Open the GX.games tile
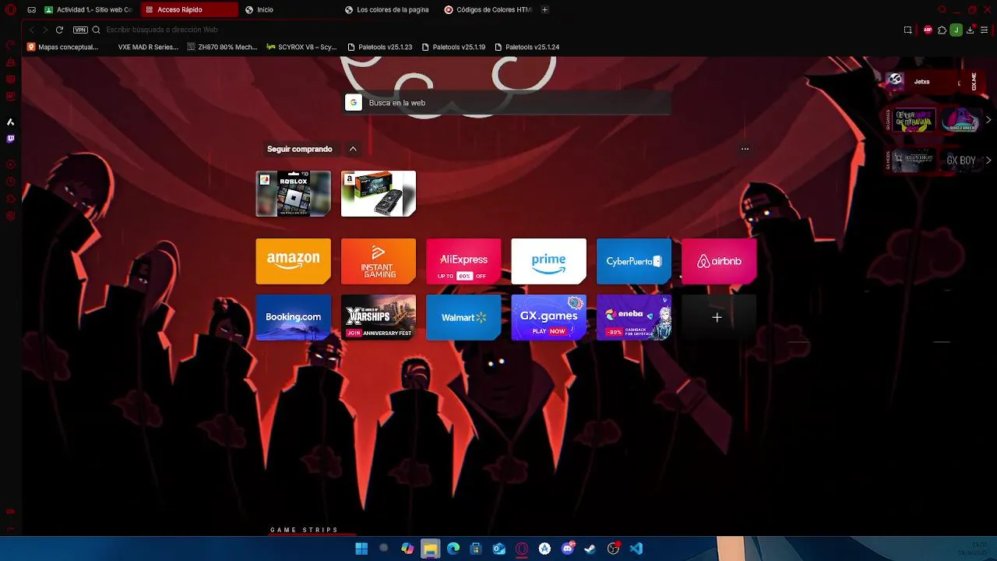Image resolution: width=997 pixels, height=561 pixels. (x=549, y=317)
